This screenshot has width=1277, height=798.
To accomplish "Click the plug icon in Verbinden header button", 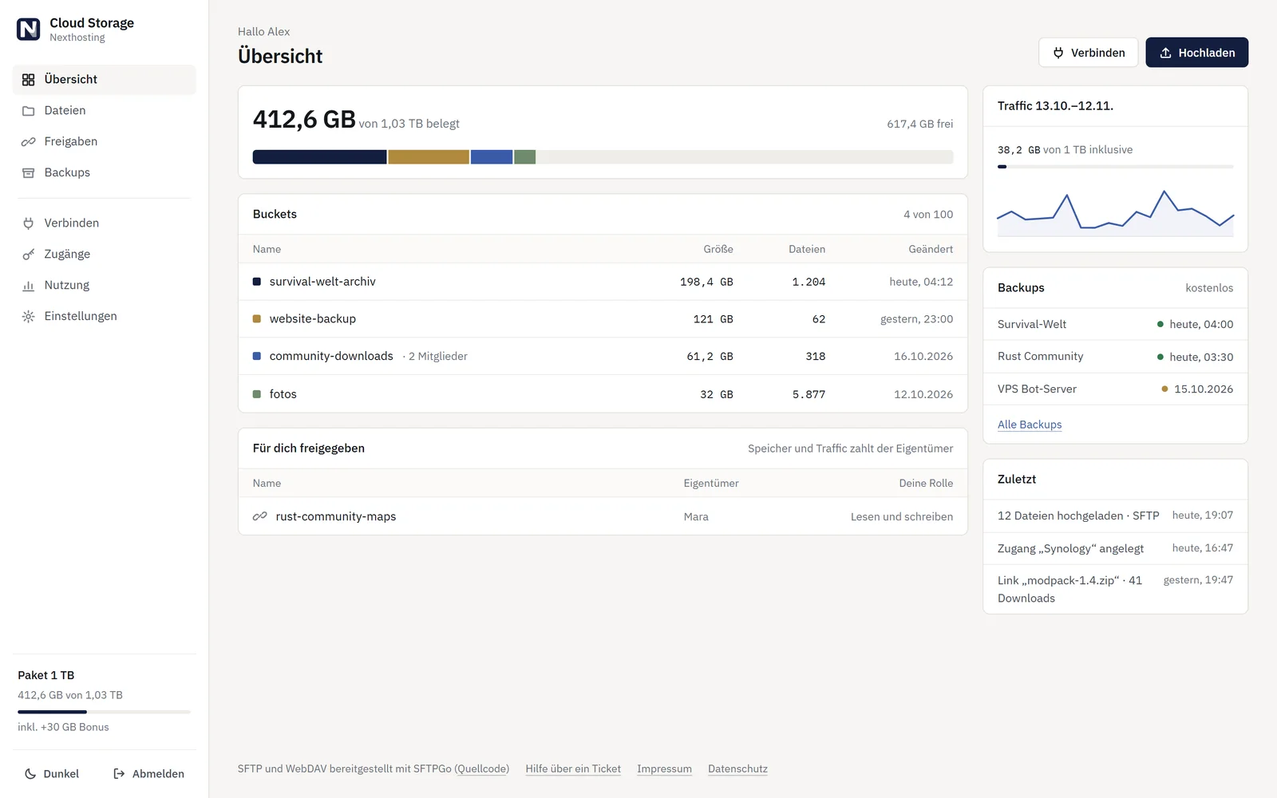I will [1058, 53].
